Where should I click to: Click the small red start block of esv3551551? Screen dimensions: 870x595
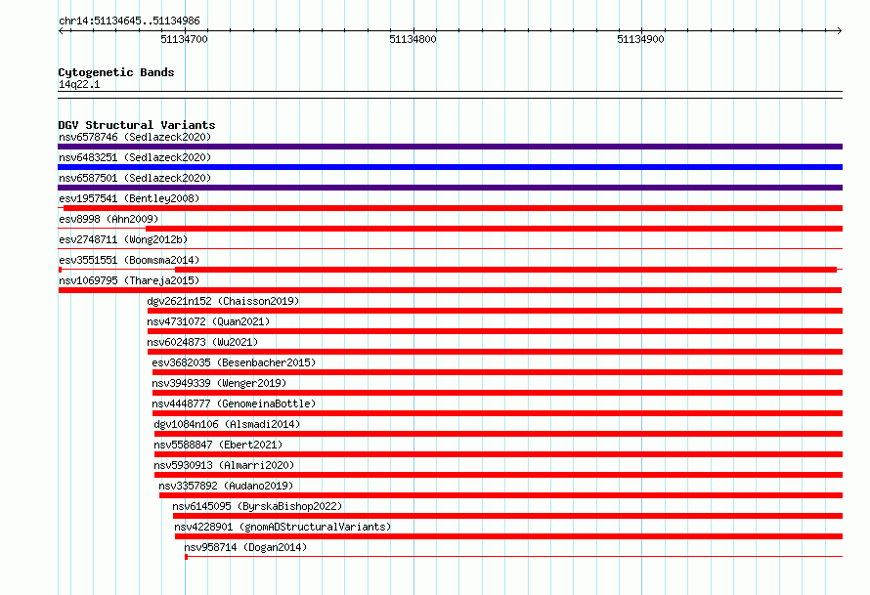(60, 270)
